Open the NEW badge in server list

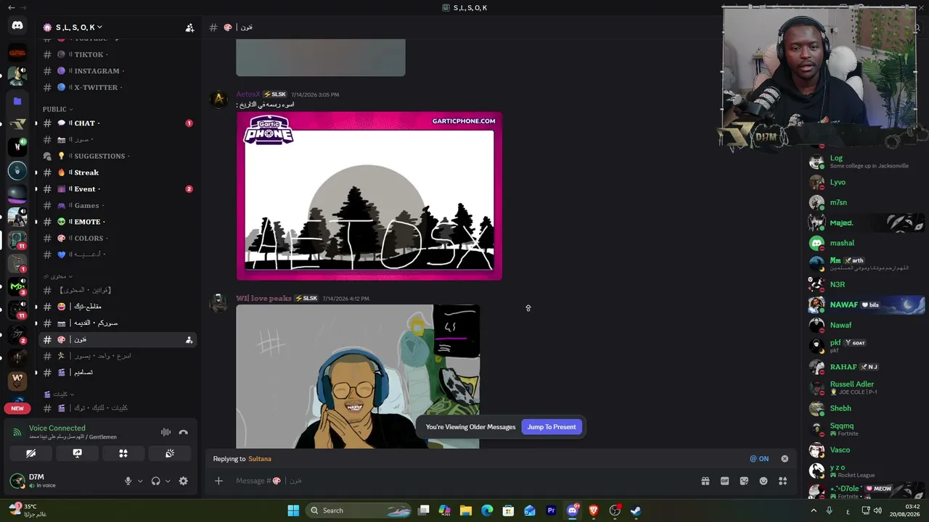[17, 408]
